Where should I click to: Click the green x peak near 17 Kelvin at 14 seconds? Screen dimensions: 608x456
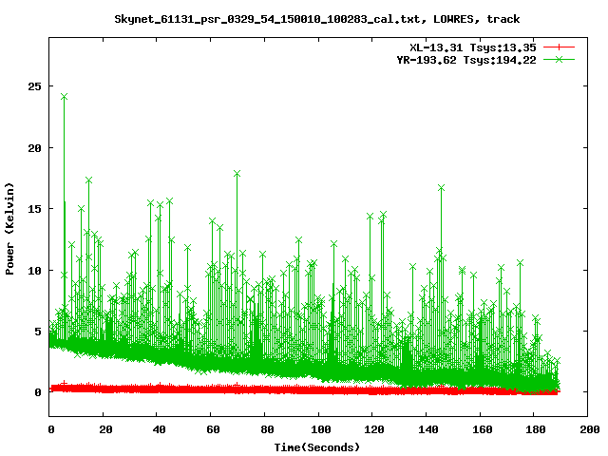(x=88, y=180)
